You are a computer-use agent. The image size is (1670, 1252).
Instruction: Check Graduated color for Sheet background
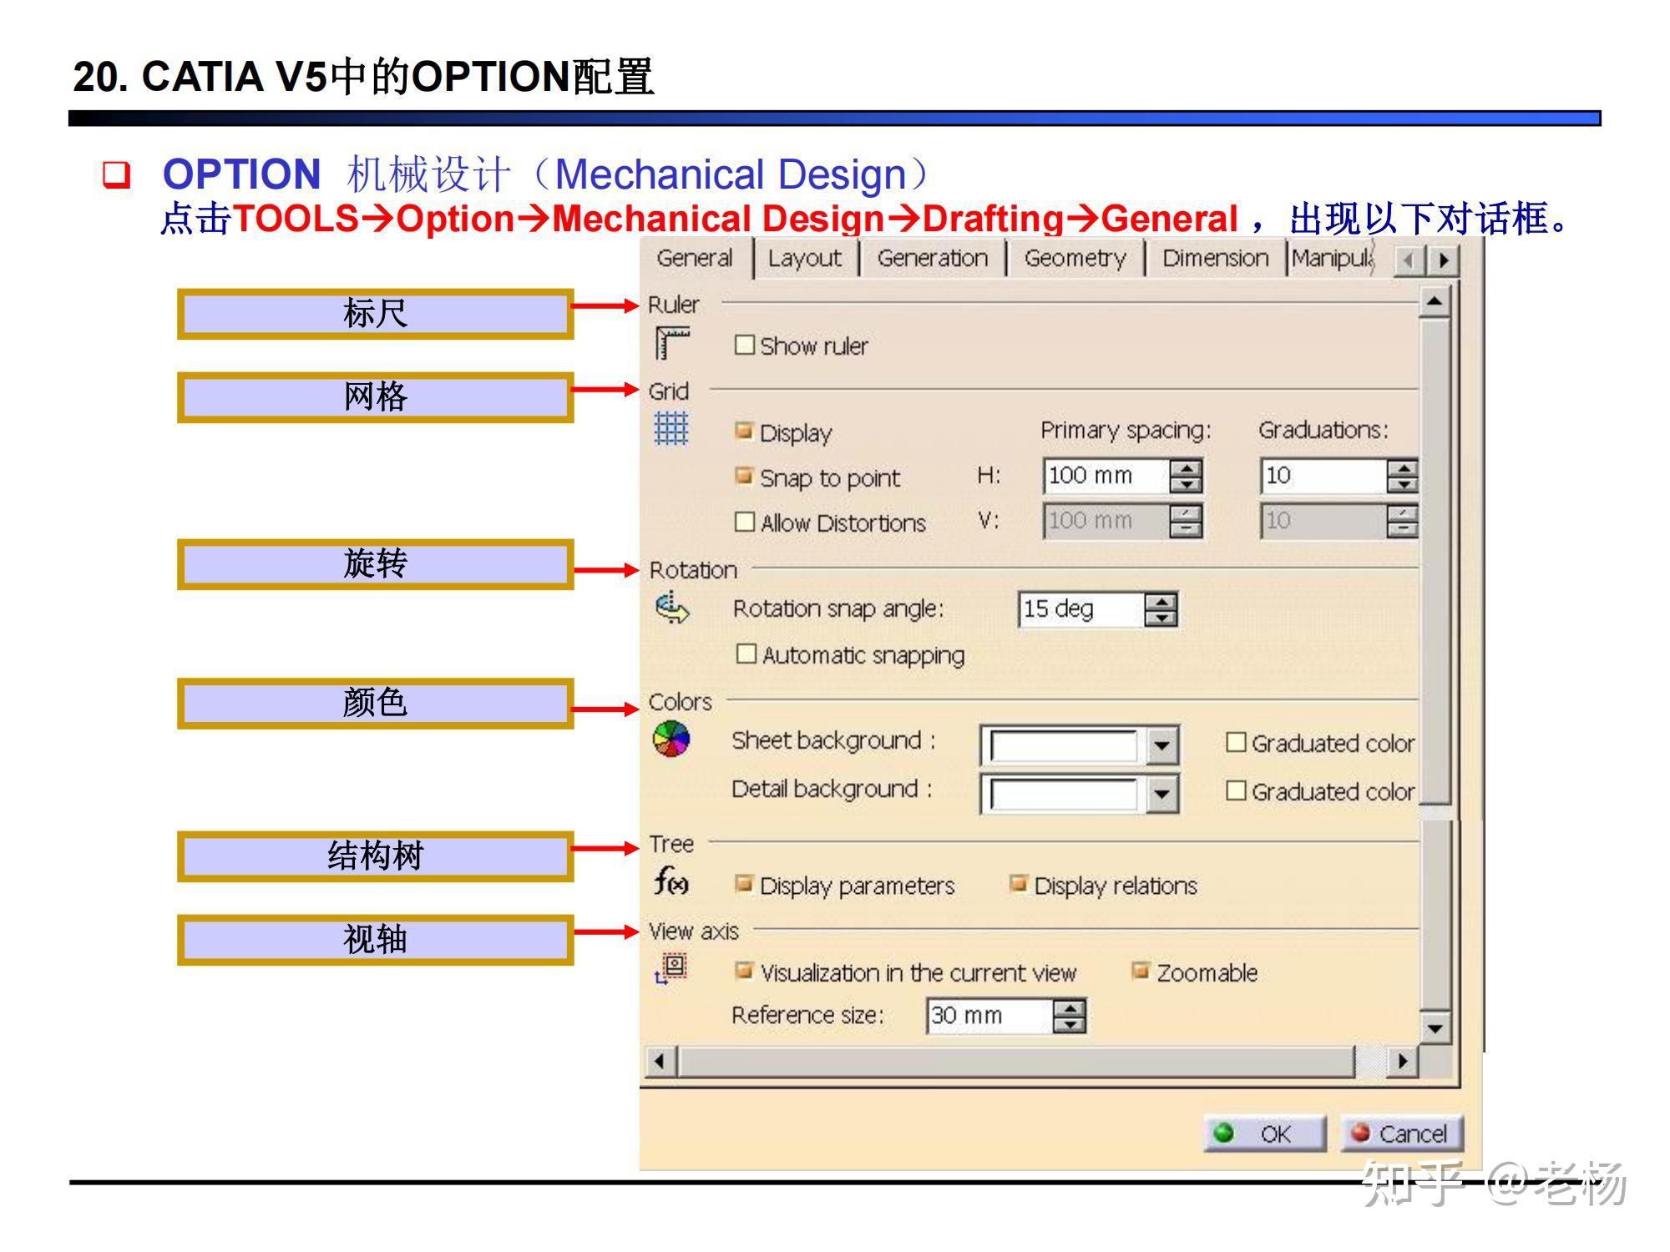(x=1236, y=742)
